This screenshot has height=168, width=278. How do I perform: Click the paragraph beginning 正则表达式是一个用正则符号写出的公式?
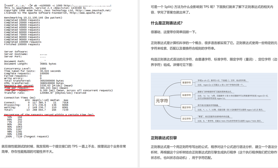[x=214, y=152]
